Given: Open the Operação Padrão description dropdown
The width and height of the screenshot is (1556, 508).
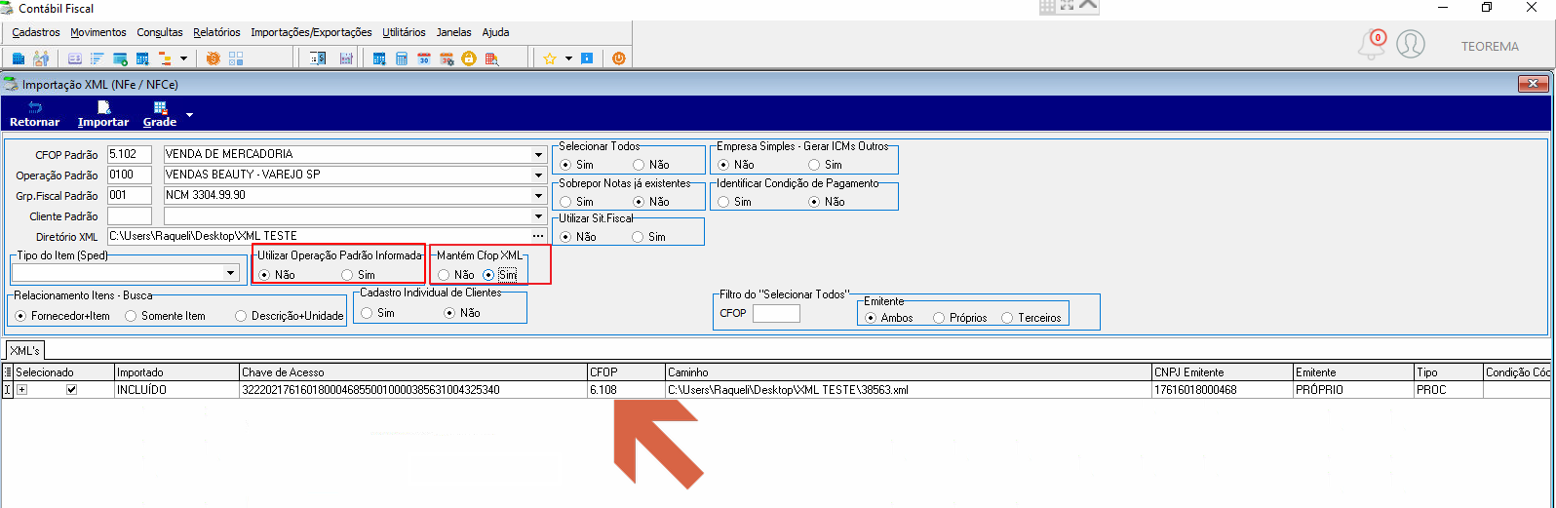Looking at the screenshot, I should [x=539, y=175].
